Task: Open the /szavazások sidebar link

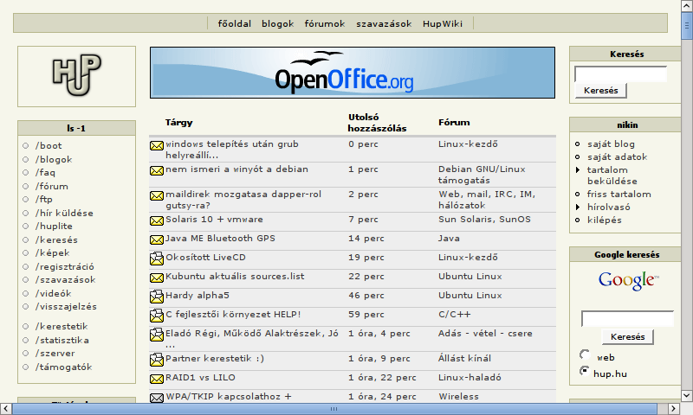Action: click(x=66, y=280)
